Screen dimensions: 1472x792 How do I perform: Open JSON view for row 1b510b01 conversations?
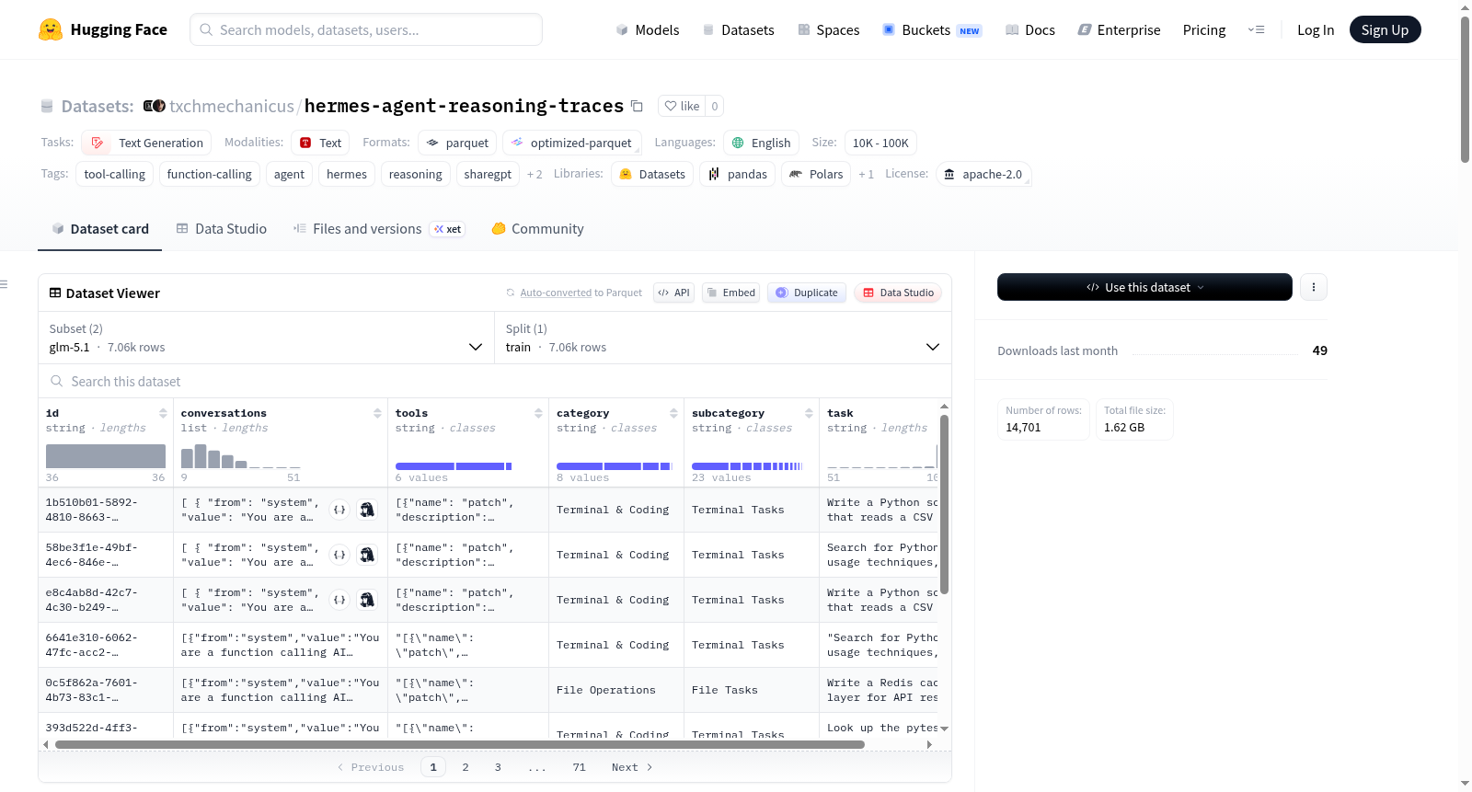pos(339,510)
